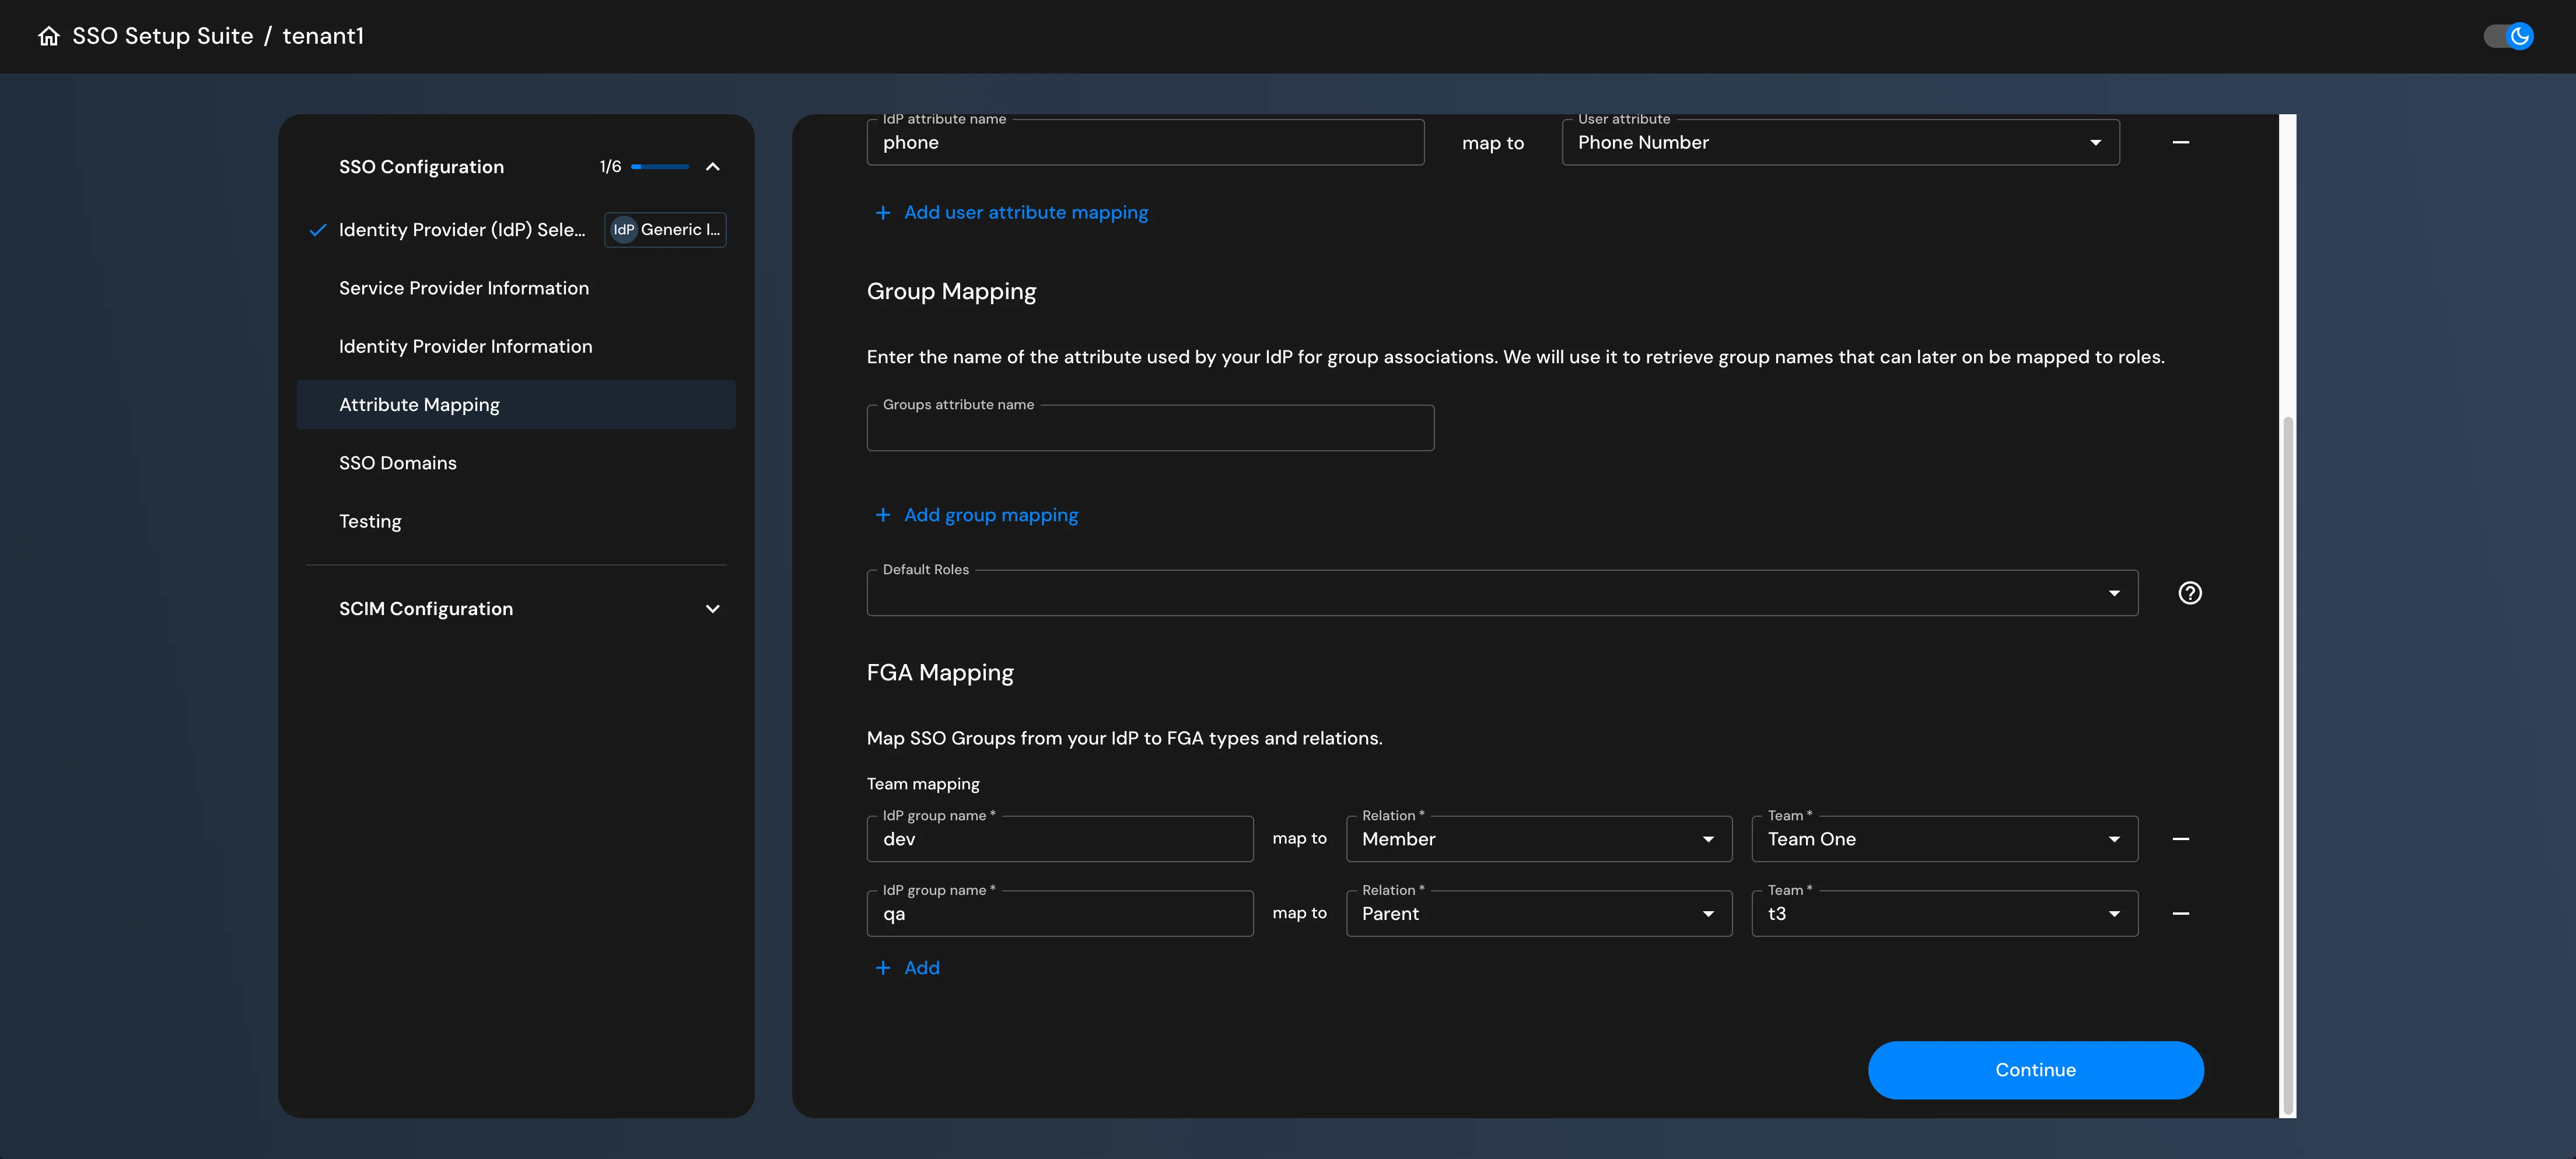Open the Default Roles dropdown
The height and width of the screenshot is (1159, 2576).
pos(1502,593)
